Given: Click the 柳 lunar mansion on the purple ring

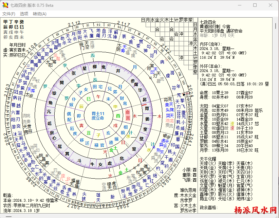Looking at the screenshot, I should point(94,67).
